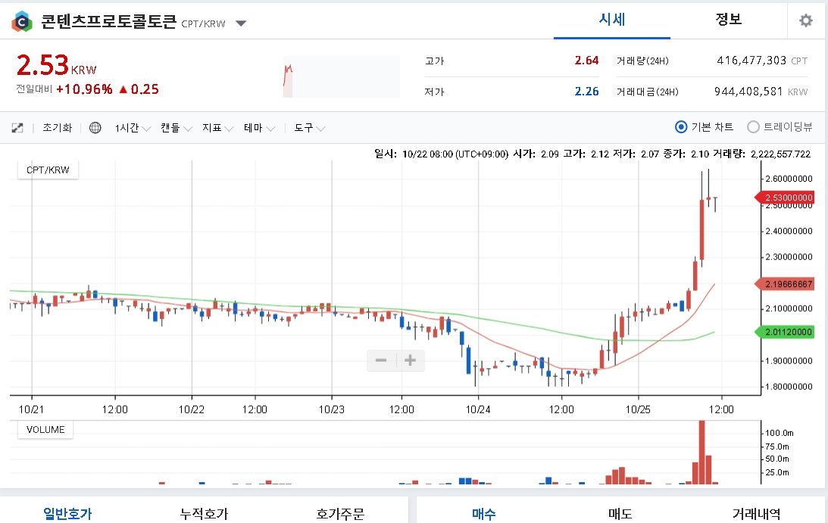
Task: Open the 매도 sell tab
Action: coord(620,513)
